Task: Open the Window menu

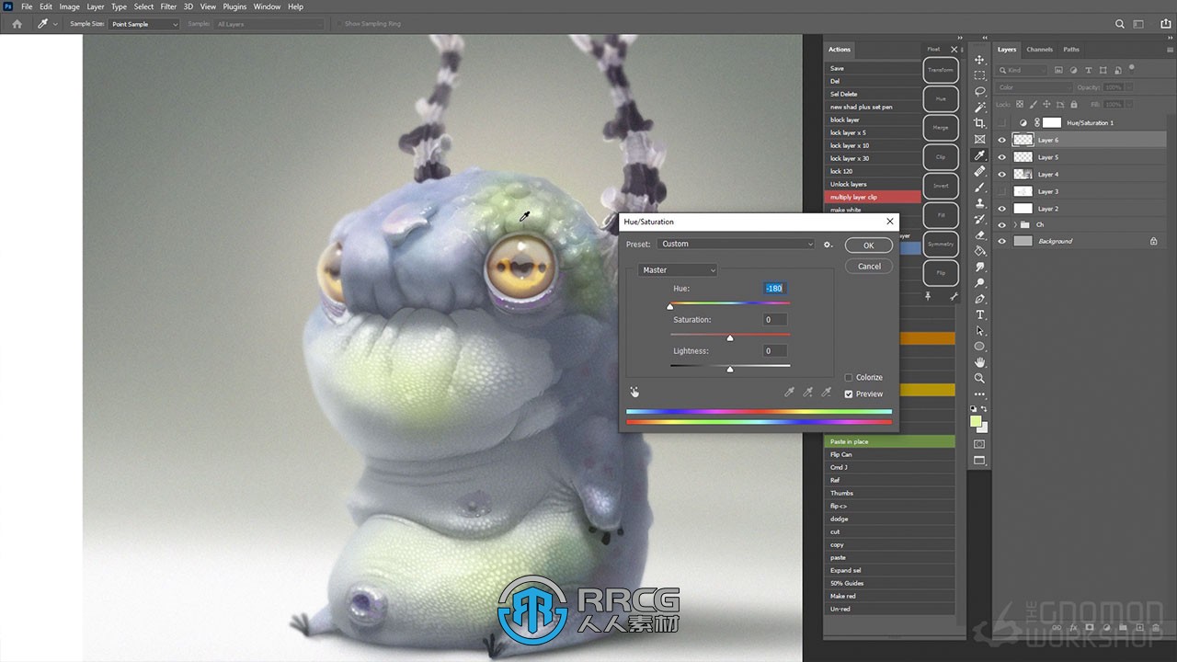Action: pyautogui.click(x=267, y=6)
